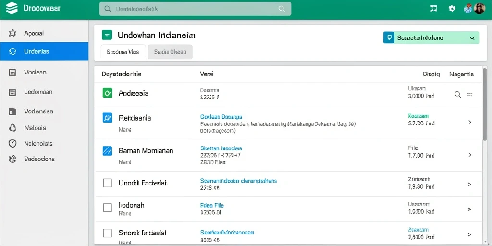Image resolution: width=492 pixels, height=246 pixels.
Task: Check the empty box for Unodd Fnctesiai
Action: coord(107,183)
